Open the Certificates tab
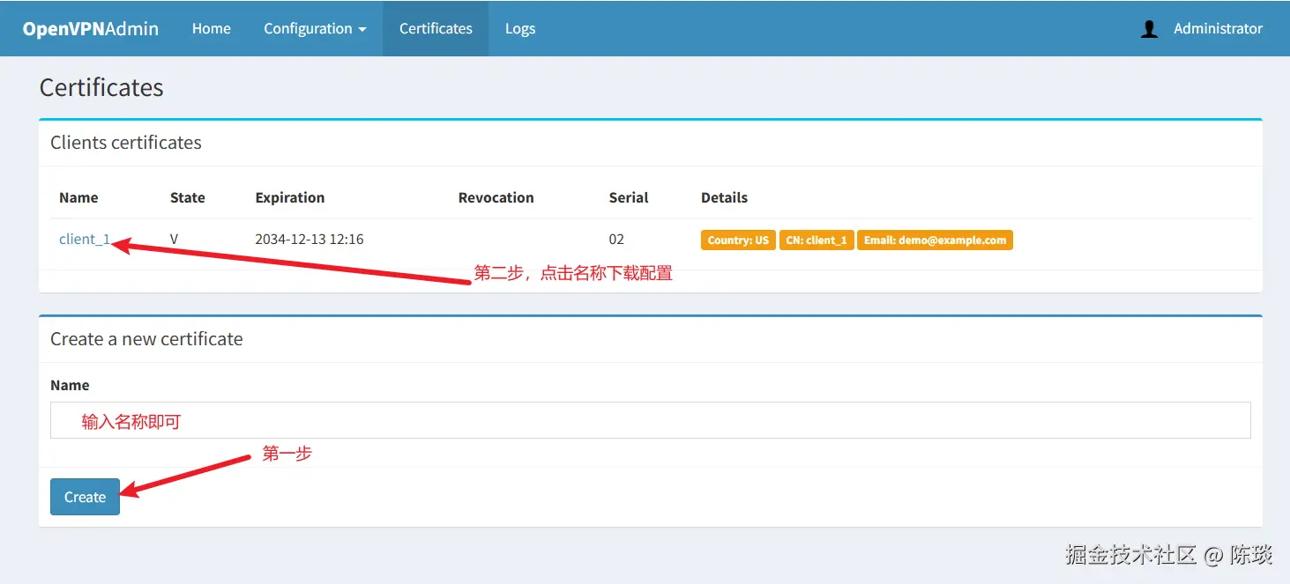This screenshot has width=1290, height=584. pyautogui.click(x=436, y=28)
